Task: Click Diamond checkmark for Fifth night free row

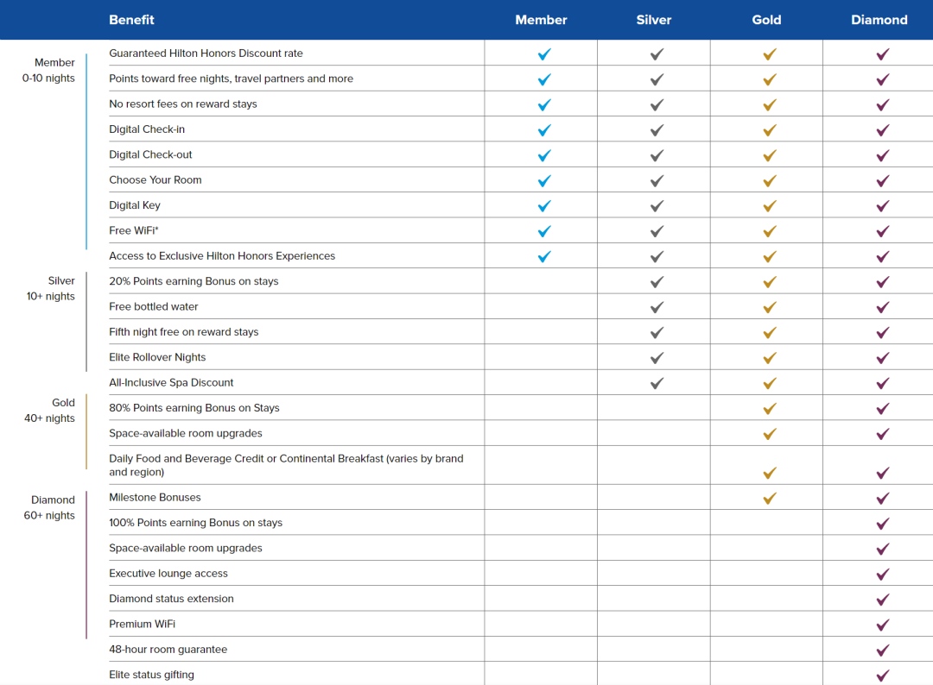Action: [883, 333]
